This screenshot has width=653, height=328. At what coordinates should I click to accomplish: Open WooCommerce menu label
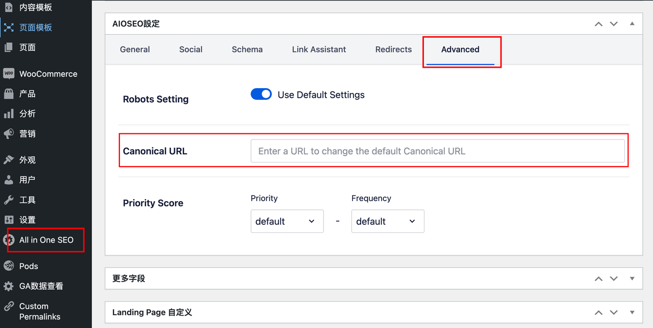coord(48,74)
